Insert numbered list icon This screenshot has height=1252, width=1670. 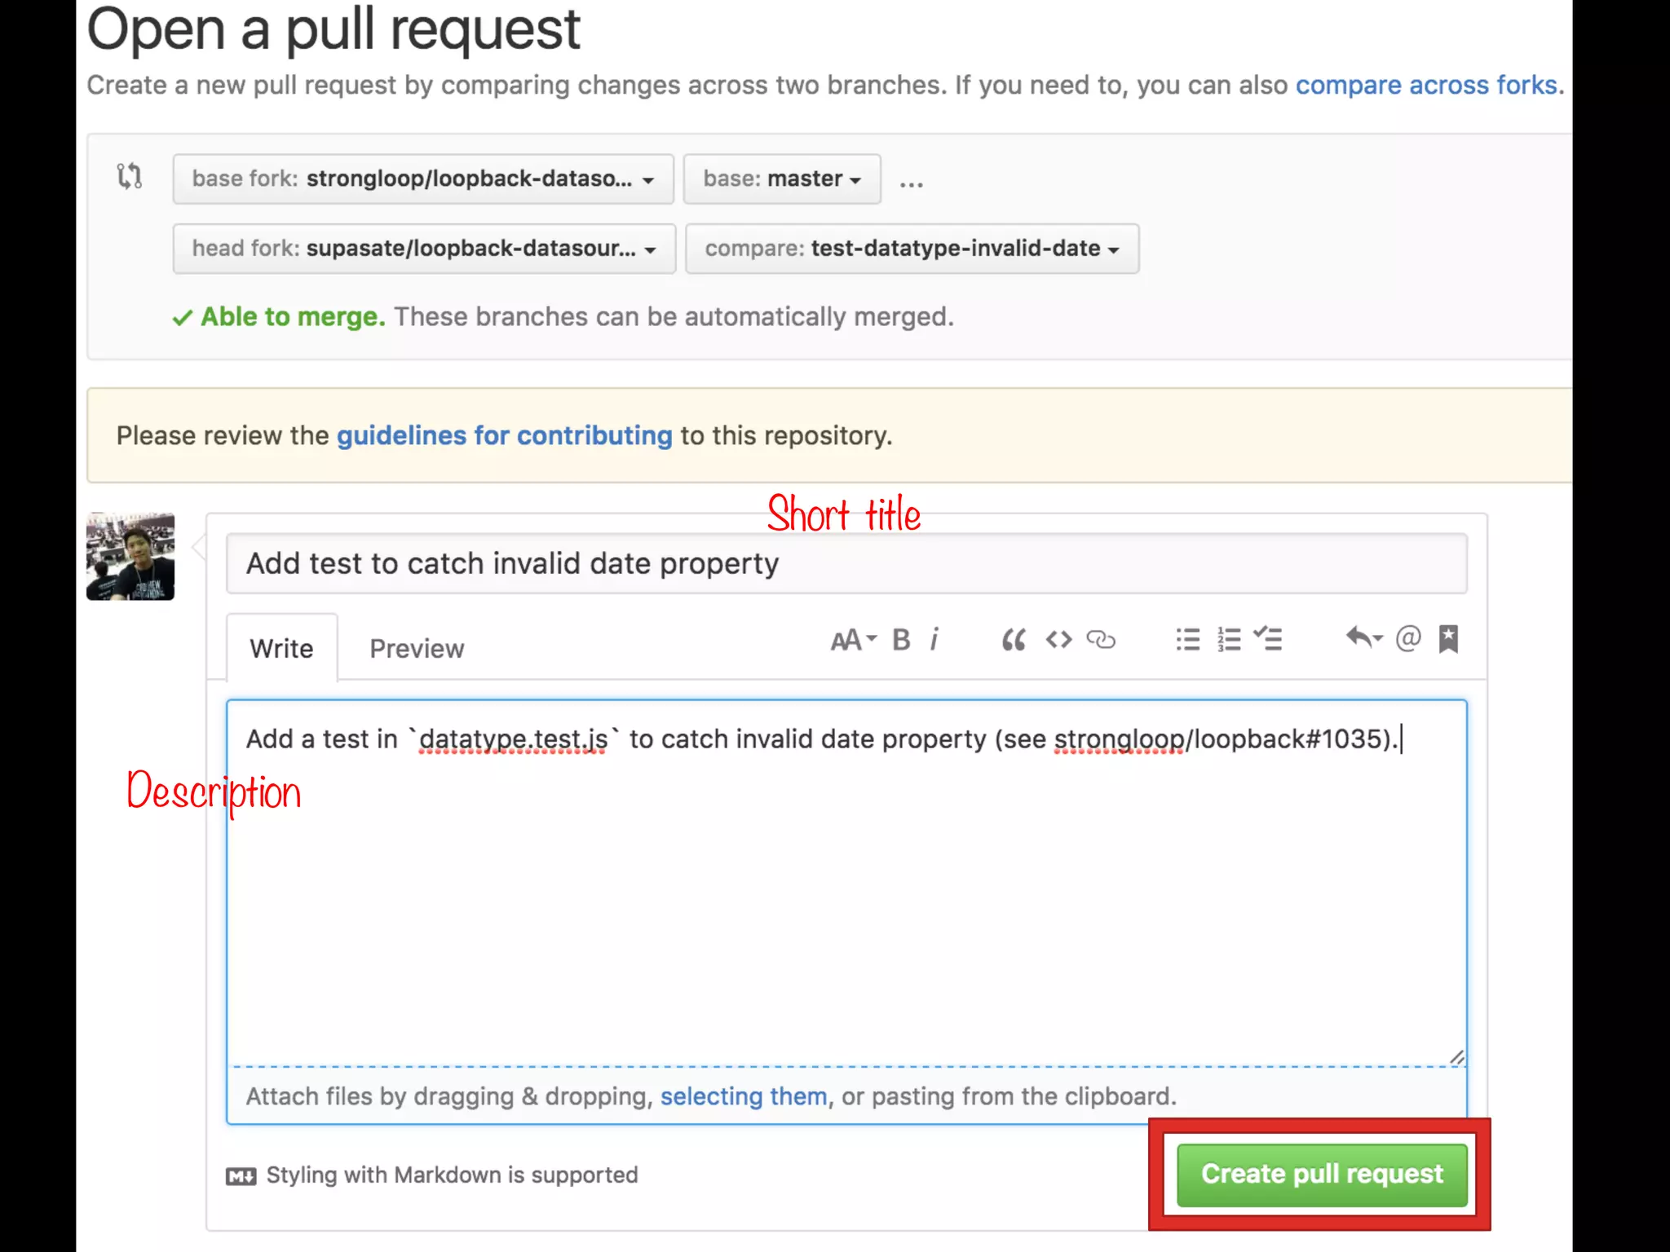click(x=1228, y=640)
